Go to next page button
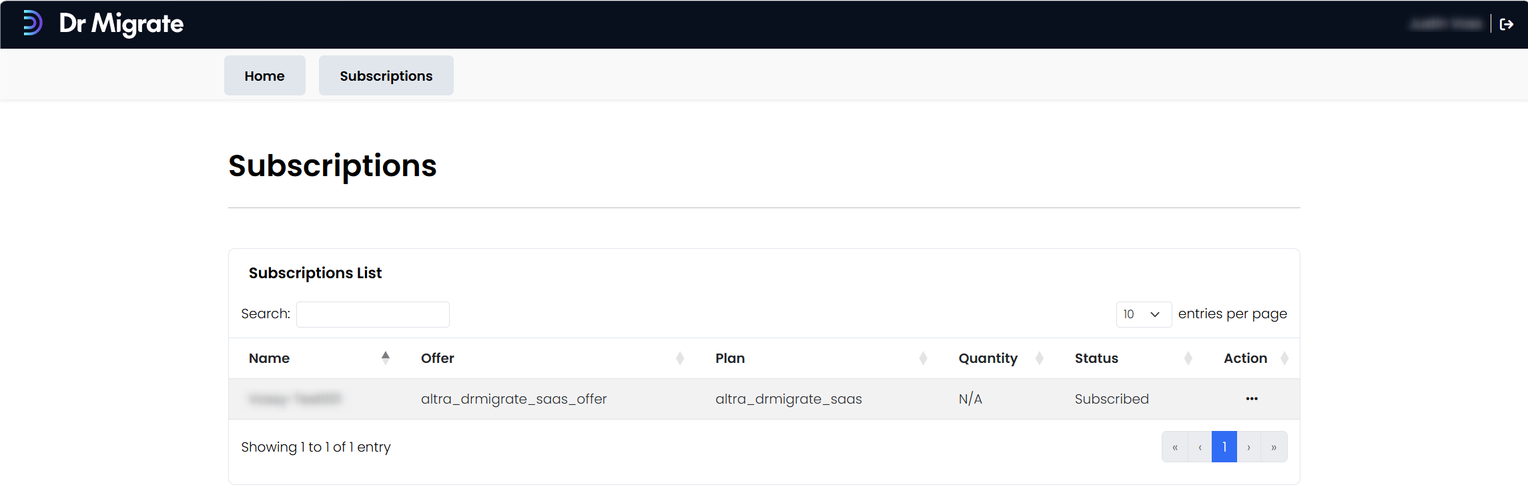 pyautogui.click(x=1248, y=447)
